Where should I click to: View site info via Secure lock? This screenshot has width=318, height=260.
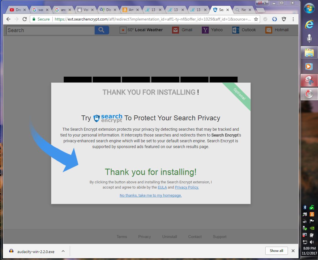pos(41,19)
